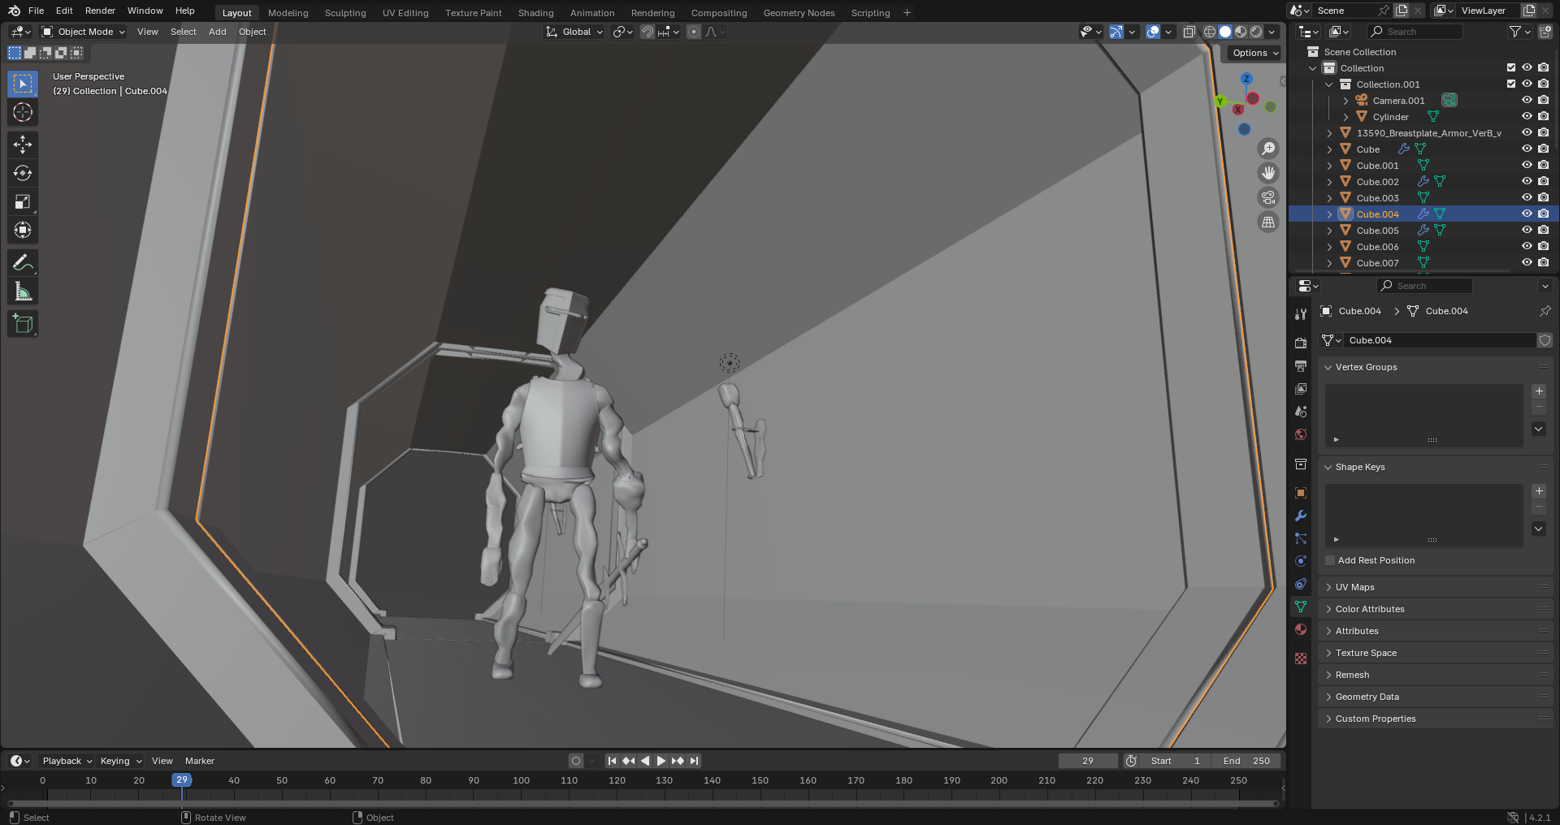Open the Material properties tab

(1301, 629)
